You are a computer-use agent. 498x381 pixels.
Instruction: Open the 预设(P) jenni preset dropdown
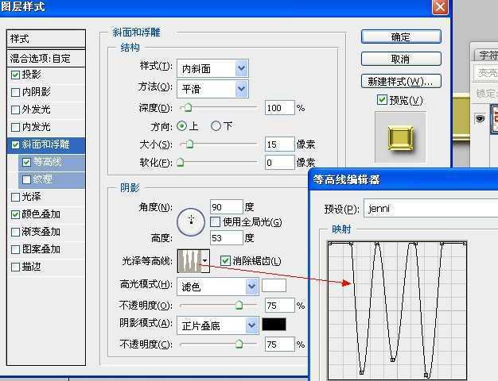[430, 208]
